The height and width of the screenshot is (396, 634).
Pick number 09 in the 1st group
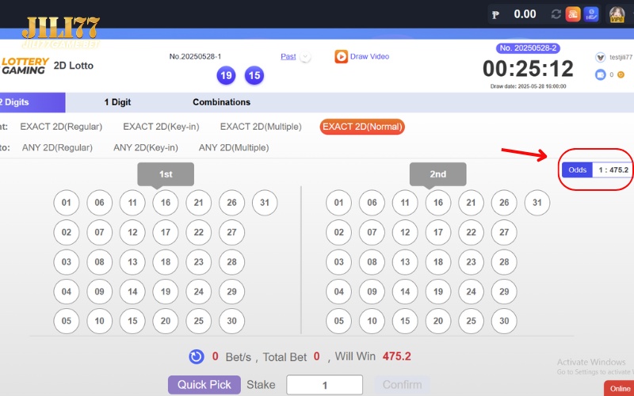100,291
